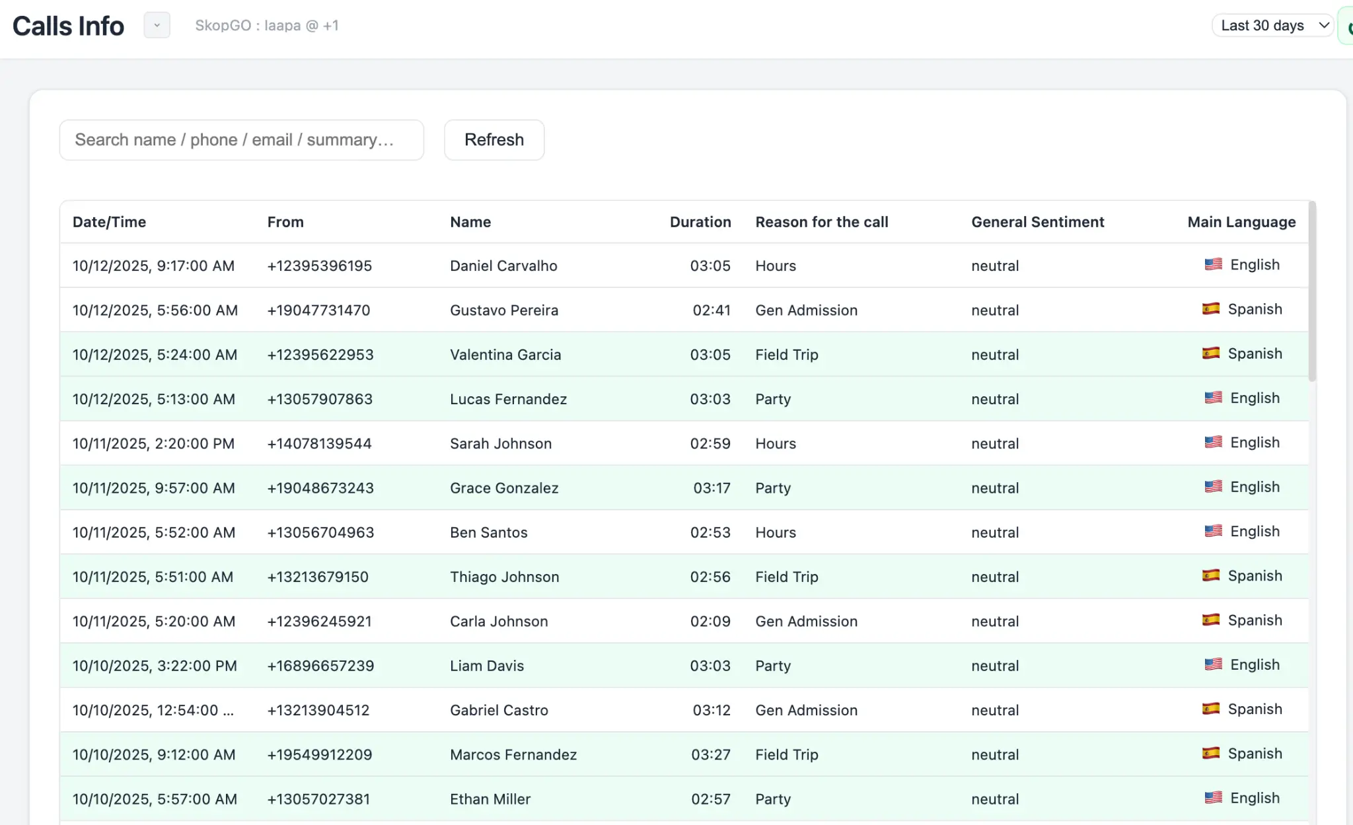This screenshot has width=1353, height=825.
Task: Open the Last 30 days date range dropdown
Action: click(x=1272, y=25)
